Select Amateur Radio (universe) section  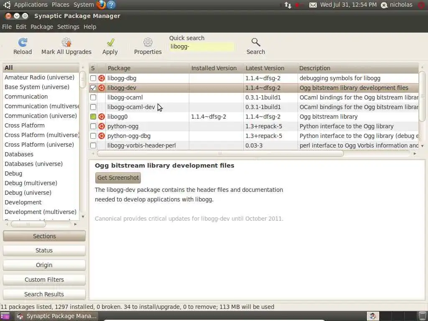pos(41,77)
